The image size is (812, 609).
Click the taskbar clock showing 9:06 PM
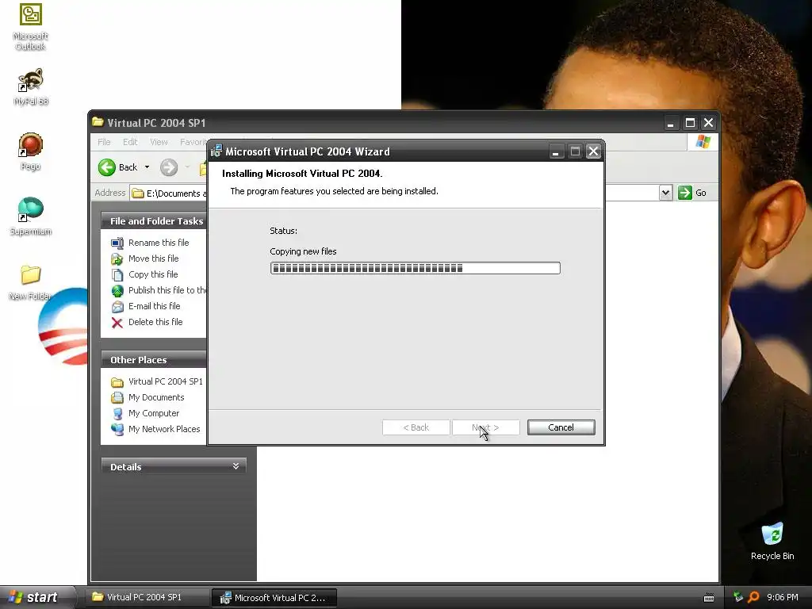782,597
